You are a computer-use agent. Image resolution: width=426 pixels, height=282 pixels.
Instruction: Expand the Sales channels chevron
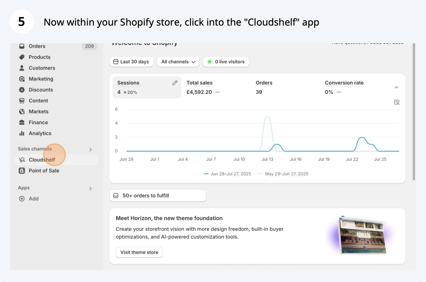coord(91,150)
